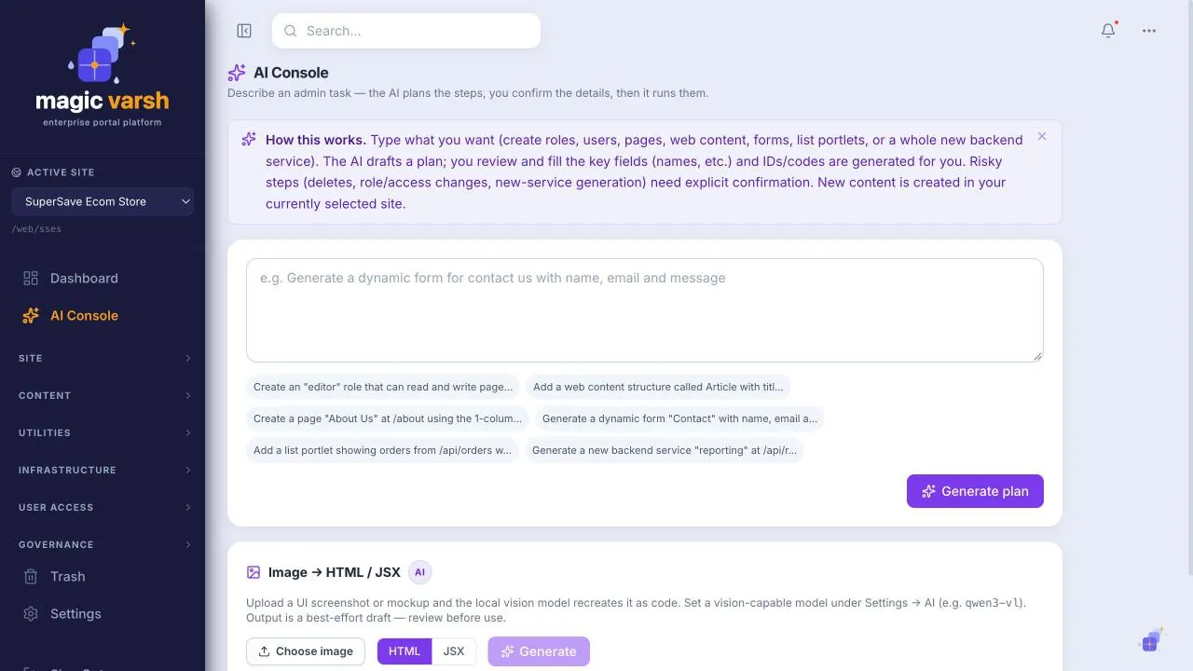Open the SuperSave Ecom Store site dropdown

pos(103,201)
